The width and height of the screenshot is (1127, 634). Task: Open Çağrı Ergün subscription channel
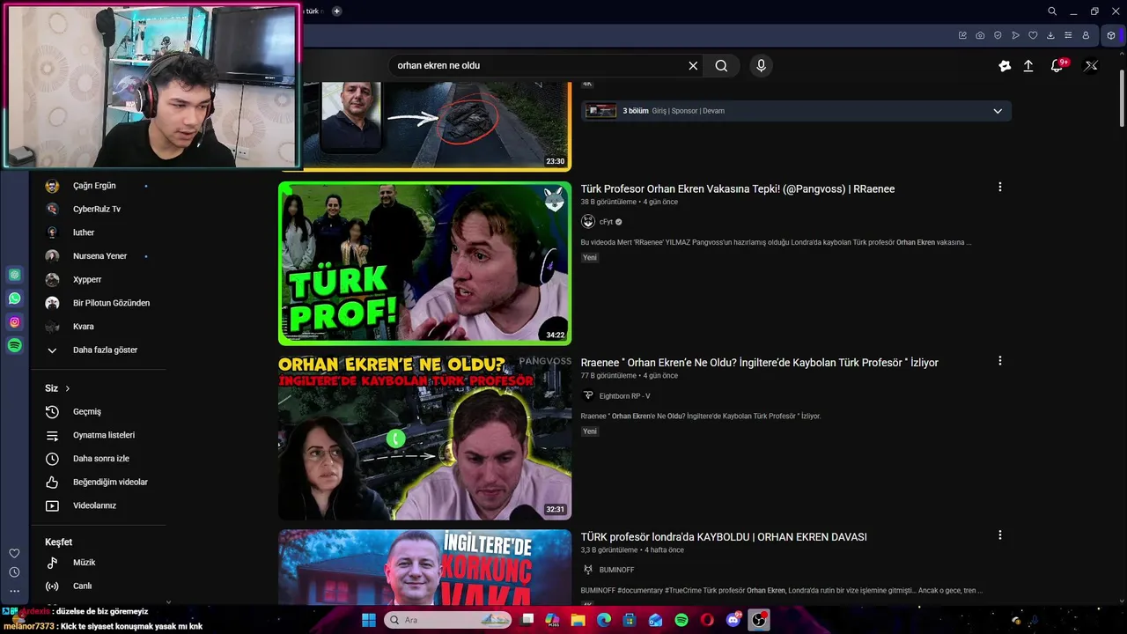[94, 186]
